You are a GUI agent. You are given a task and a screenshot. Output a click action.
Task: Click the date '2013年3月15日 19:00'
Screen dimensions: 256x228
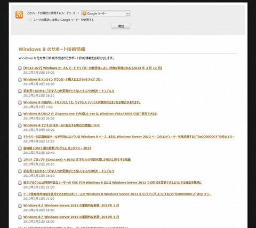pyautogui.click(x=39, y=73)
